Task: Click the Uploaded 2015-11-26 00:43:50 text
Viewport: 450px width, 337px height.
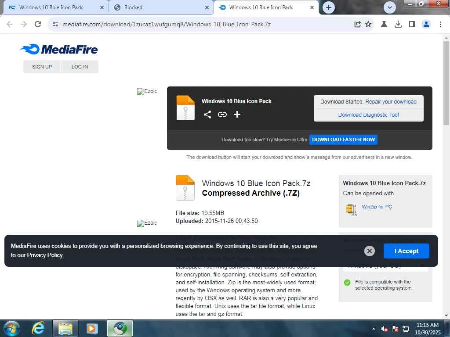Action: 217,221
